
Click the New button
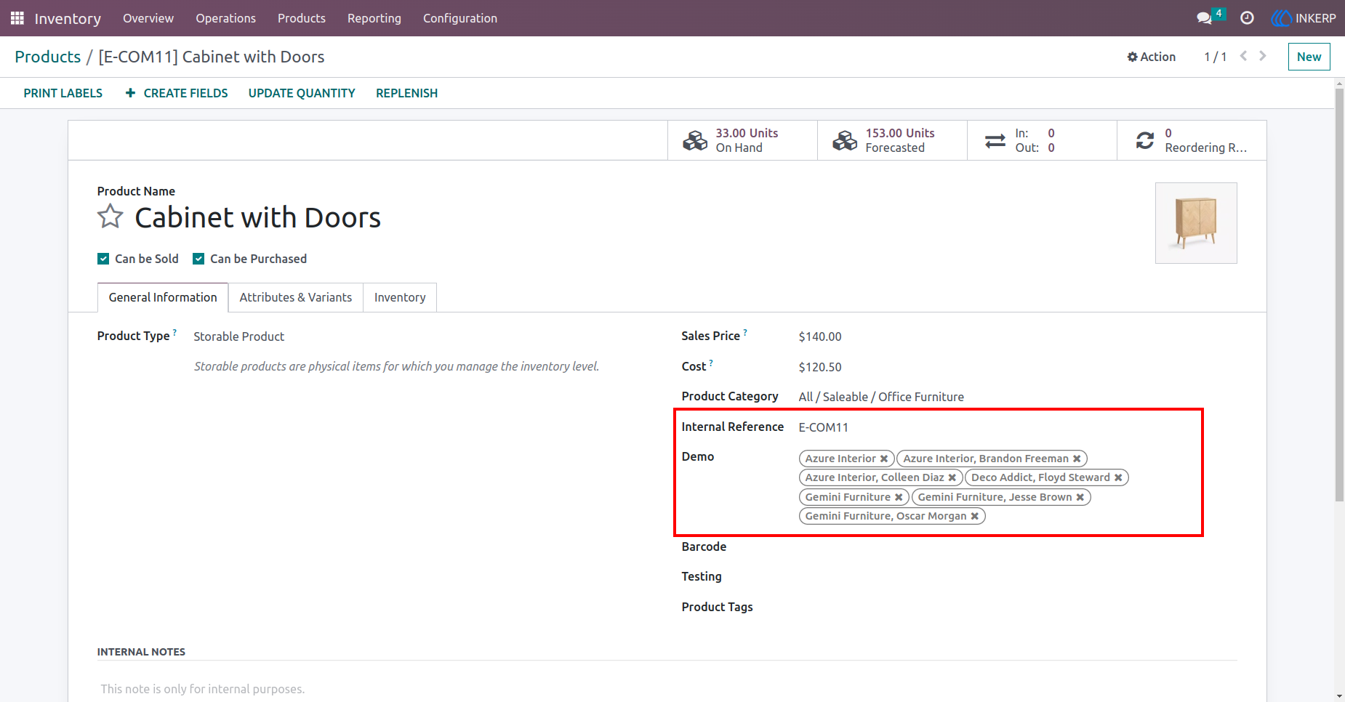tap(1309, 57)
